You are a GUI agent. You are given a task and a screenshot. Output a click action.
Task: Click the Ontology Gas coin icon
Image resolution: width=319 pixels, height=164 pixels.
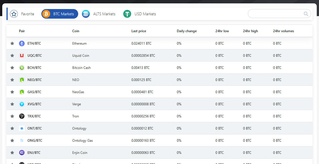click(22, 141)
